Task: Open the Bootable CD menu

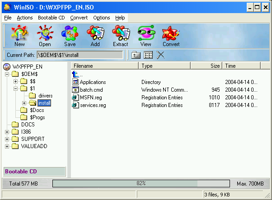Action: (52, 18)
